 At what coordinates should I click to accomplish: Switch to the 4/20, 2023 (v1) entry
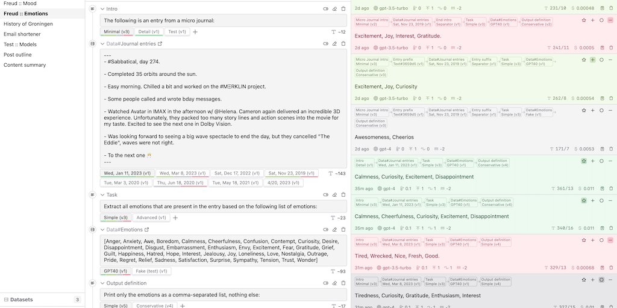(283, 183)
